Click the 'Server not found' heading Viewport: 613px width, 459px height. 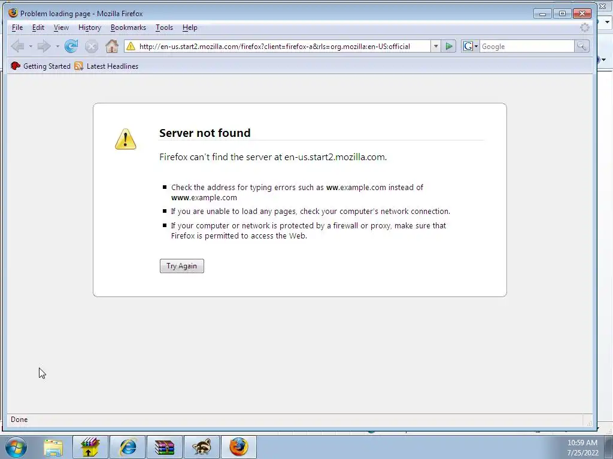[205, 133]
